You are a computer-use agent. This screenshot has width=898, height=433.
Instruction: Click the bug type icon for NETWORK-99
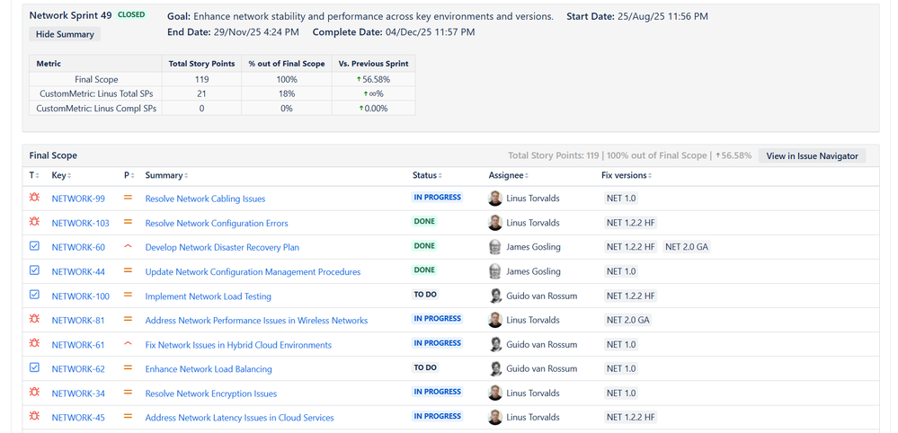tap(34, 198)
